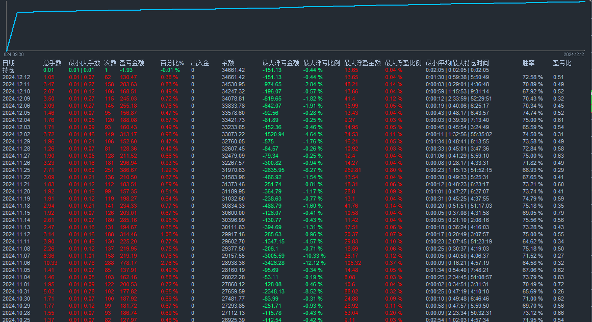Select the 最小|大手数 column header
Viewport: 592px width, 322px height.
click(84, 63)
